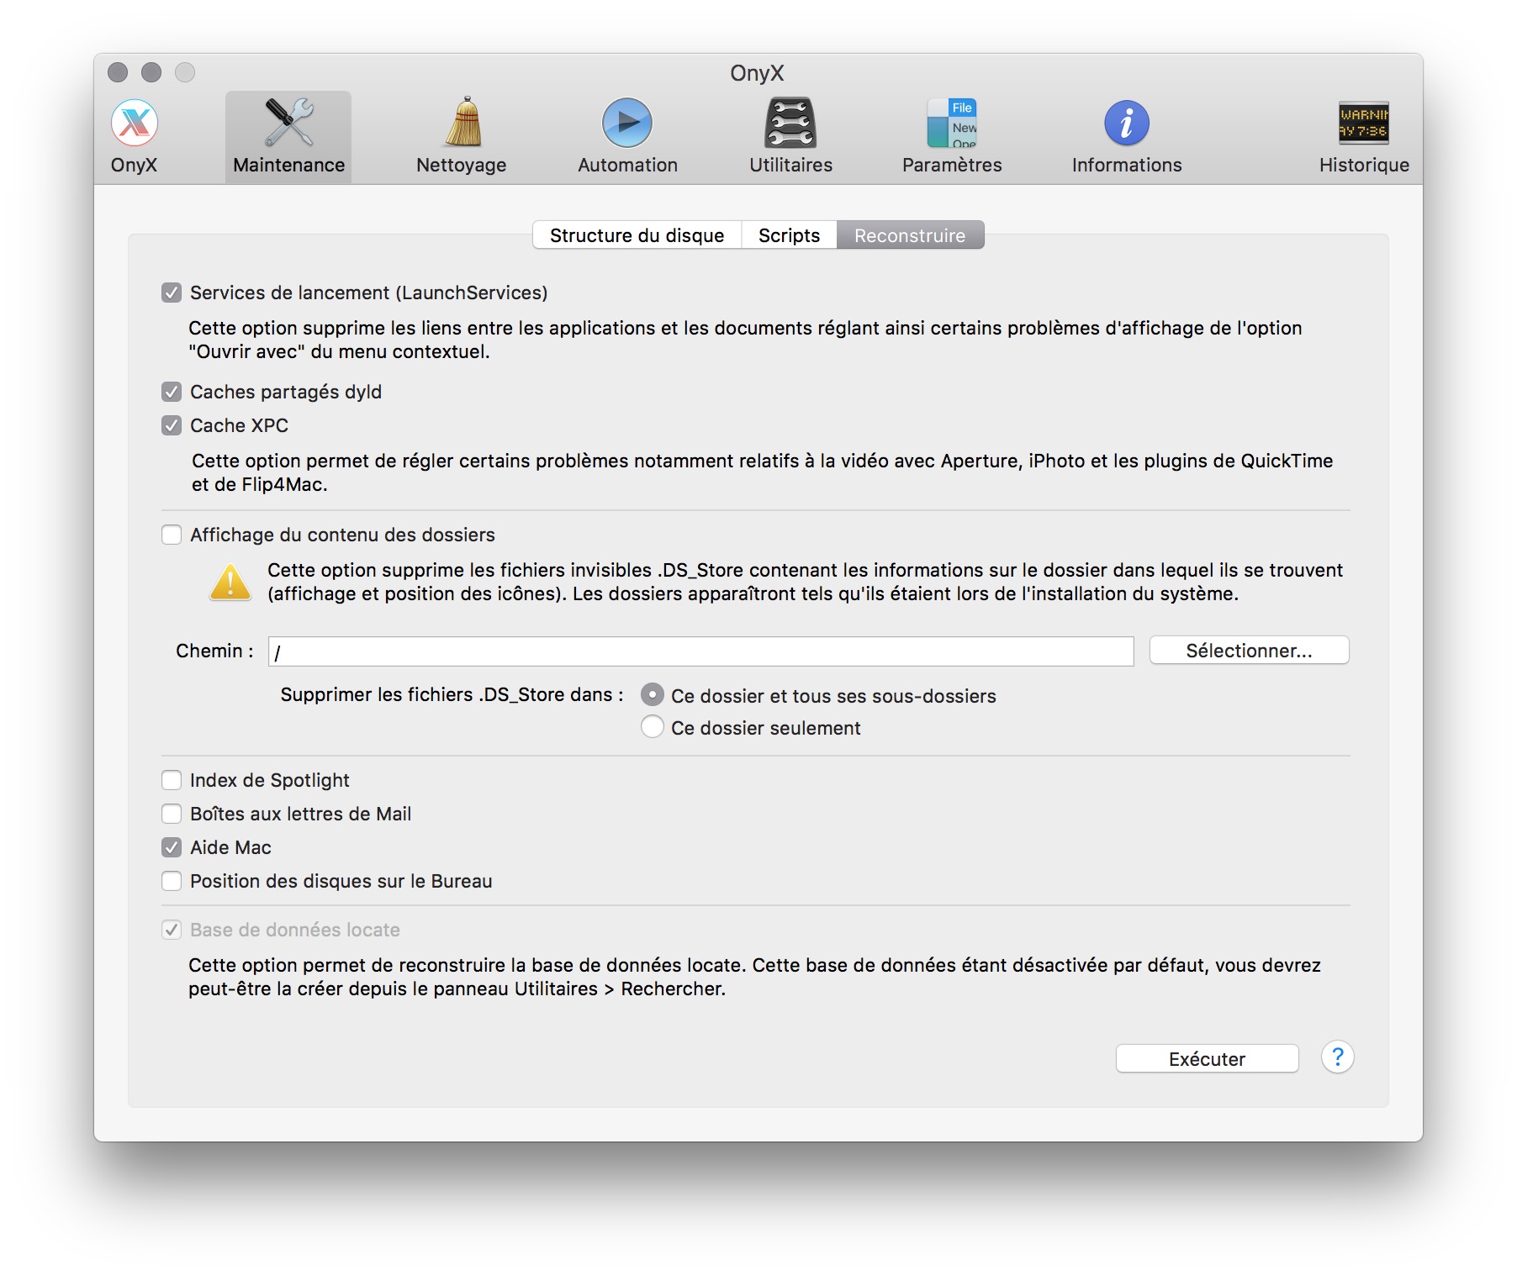This screenshot has height=1276, width=1517.
Task: Select Ce dossier seulement radio button
Action: tap(653, 726)
